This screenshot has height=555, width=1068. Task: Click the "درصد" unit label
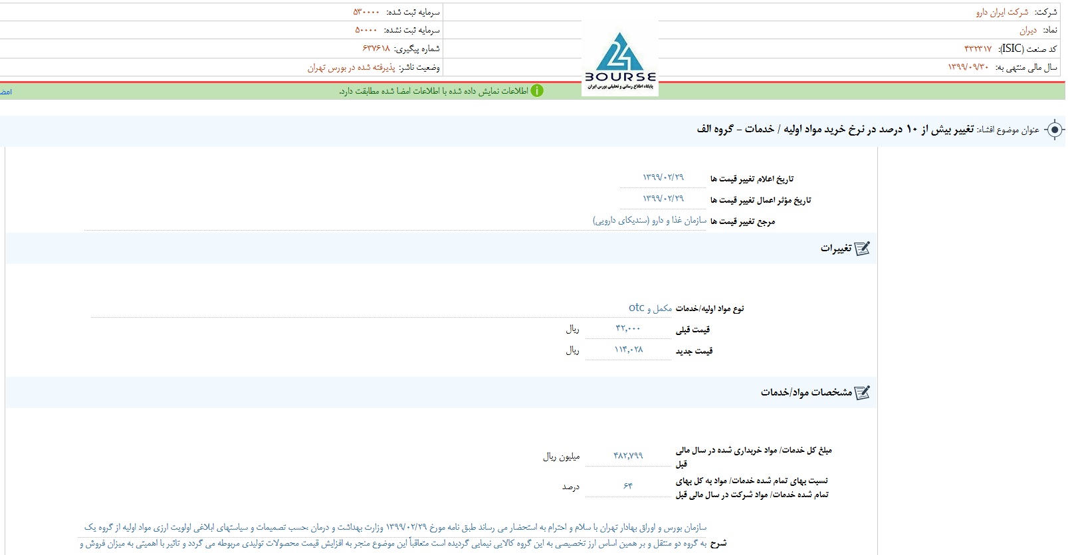(571, 487)
